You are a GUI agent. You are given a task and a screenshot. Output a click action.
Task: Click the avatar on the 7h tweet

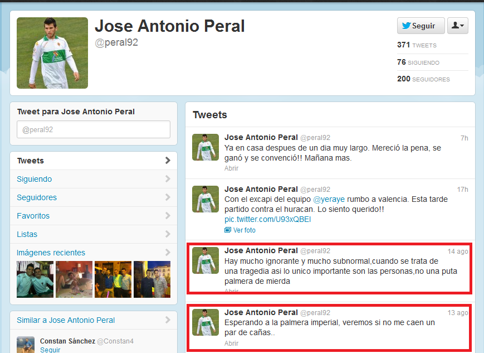(206, 147)
